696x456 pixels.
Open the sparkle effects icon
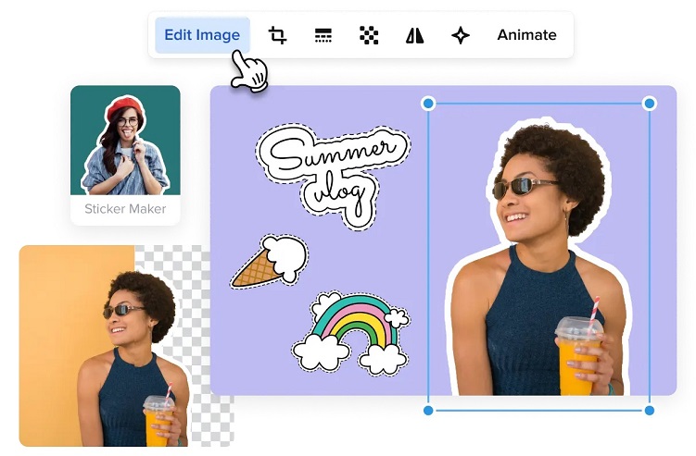(461, 35)
